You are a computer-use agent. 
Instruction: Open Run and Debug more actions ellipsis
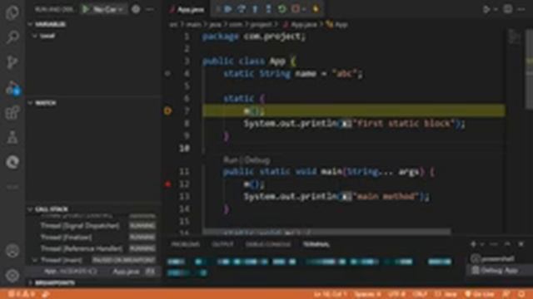(x=150, y=9)
